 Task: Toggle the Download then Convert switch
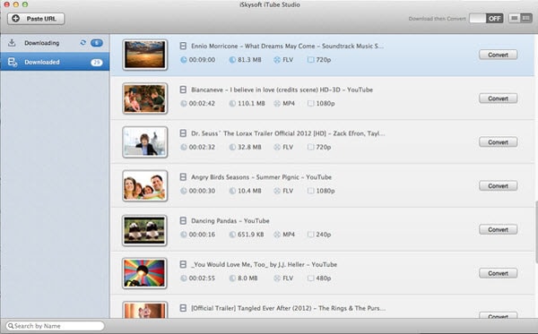click(486, 19)
